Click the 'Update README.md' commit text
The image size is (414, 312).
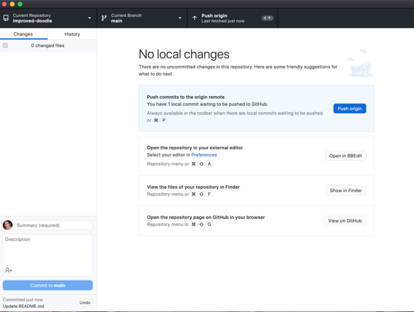(23, 306)
